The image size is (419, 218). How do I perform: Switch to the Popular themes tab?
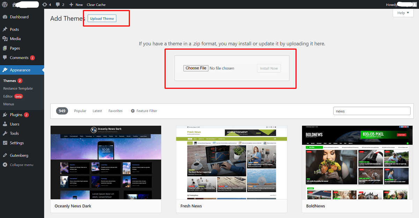pos(80,111)
